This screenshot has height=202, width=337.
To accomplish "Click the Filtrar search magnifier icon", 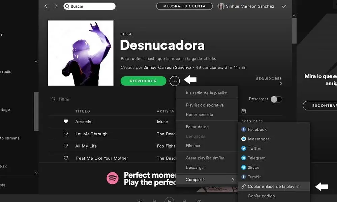I will [54, 99].
